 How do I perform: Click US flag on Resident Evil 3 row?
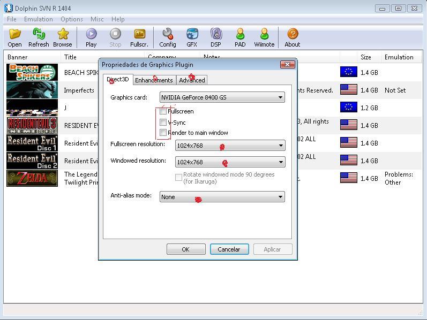coord(349,125)
